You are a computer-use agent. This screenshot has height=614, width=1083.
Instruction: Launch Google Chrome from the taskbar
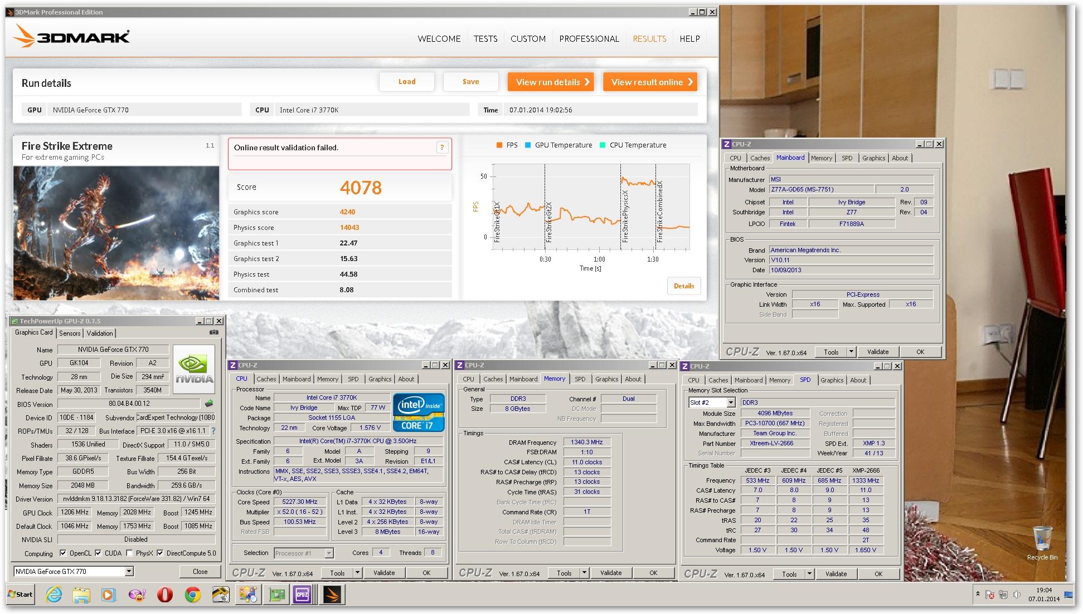click(193, 595)
